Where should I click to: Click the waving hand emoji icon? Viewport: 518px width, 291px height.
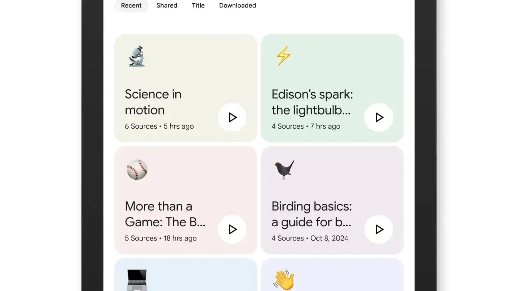pos(284,280)
